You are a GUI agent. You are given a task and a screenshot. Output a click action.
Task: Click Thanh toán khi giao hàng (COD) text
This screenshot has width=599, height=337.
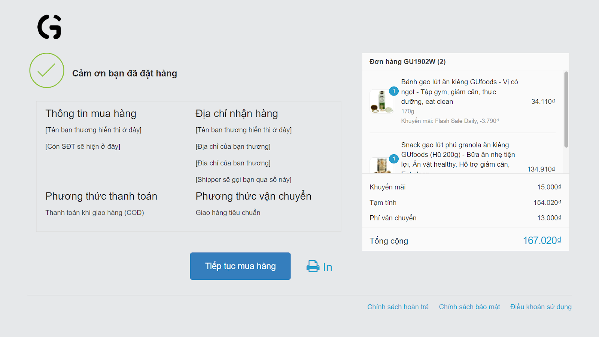tap(95, 213)
